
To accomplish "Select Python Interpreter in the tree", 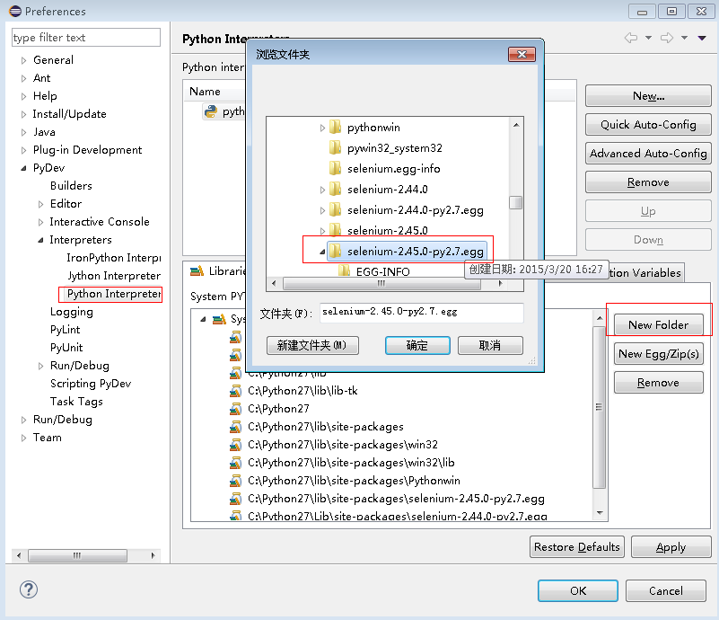I will coord(114,294).
